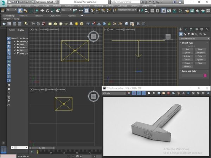211x158 pixels.
Task: Click the time slider at 0 / 100
Action: 42,148
